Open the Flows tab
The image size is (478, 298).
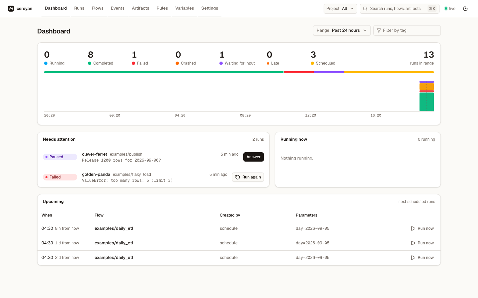click(x=98, y=8)
